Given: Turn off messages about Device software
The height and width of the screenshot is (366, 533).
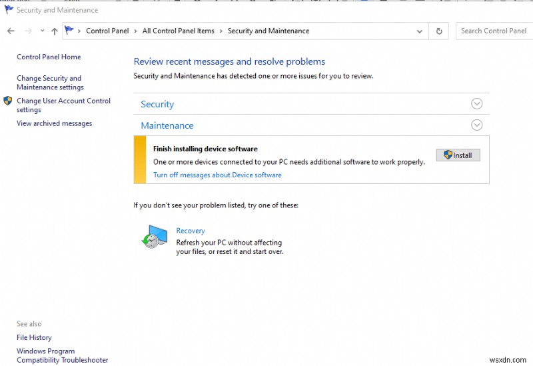Looking at the screenshot, I should click(217, 175).
